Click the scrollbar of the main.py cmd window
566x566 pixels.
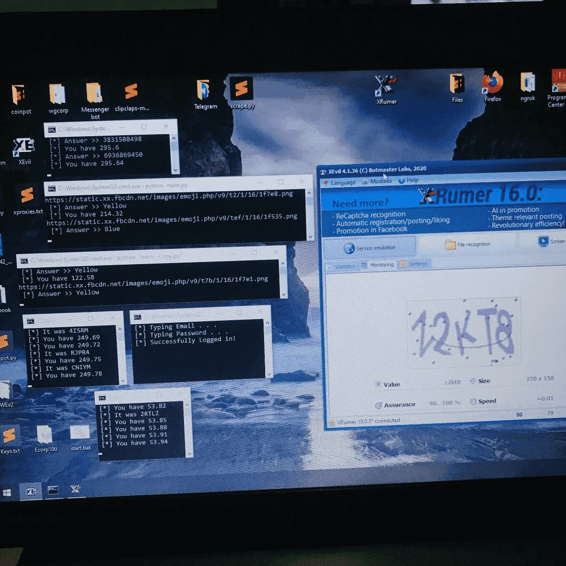310,214
